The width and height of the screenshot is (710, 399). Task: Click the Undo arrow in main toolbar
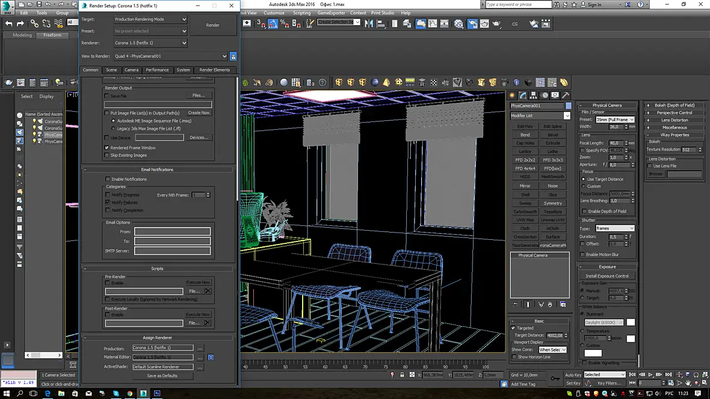point(8,23)
